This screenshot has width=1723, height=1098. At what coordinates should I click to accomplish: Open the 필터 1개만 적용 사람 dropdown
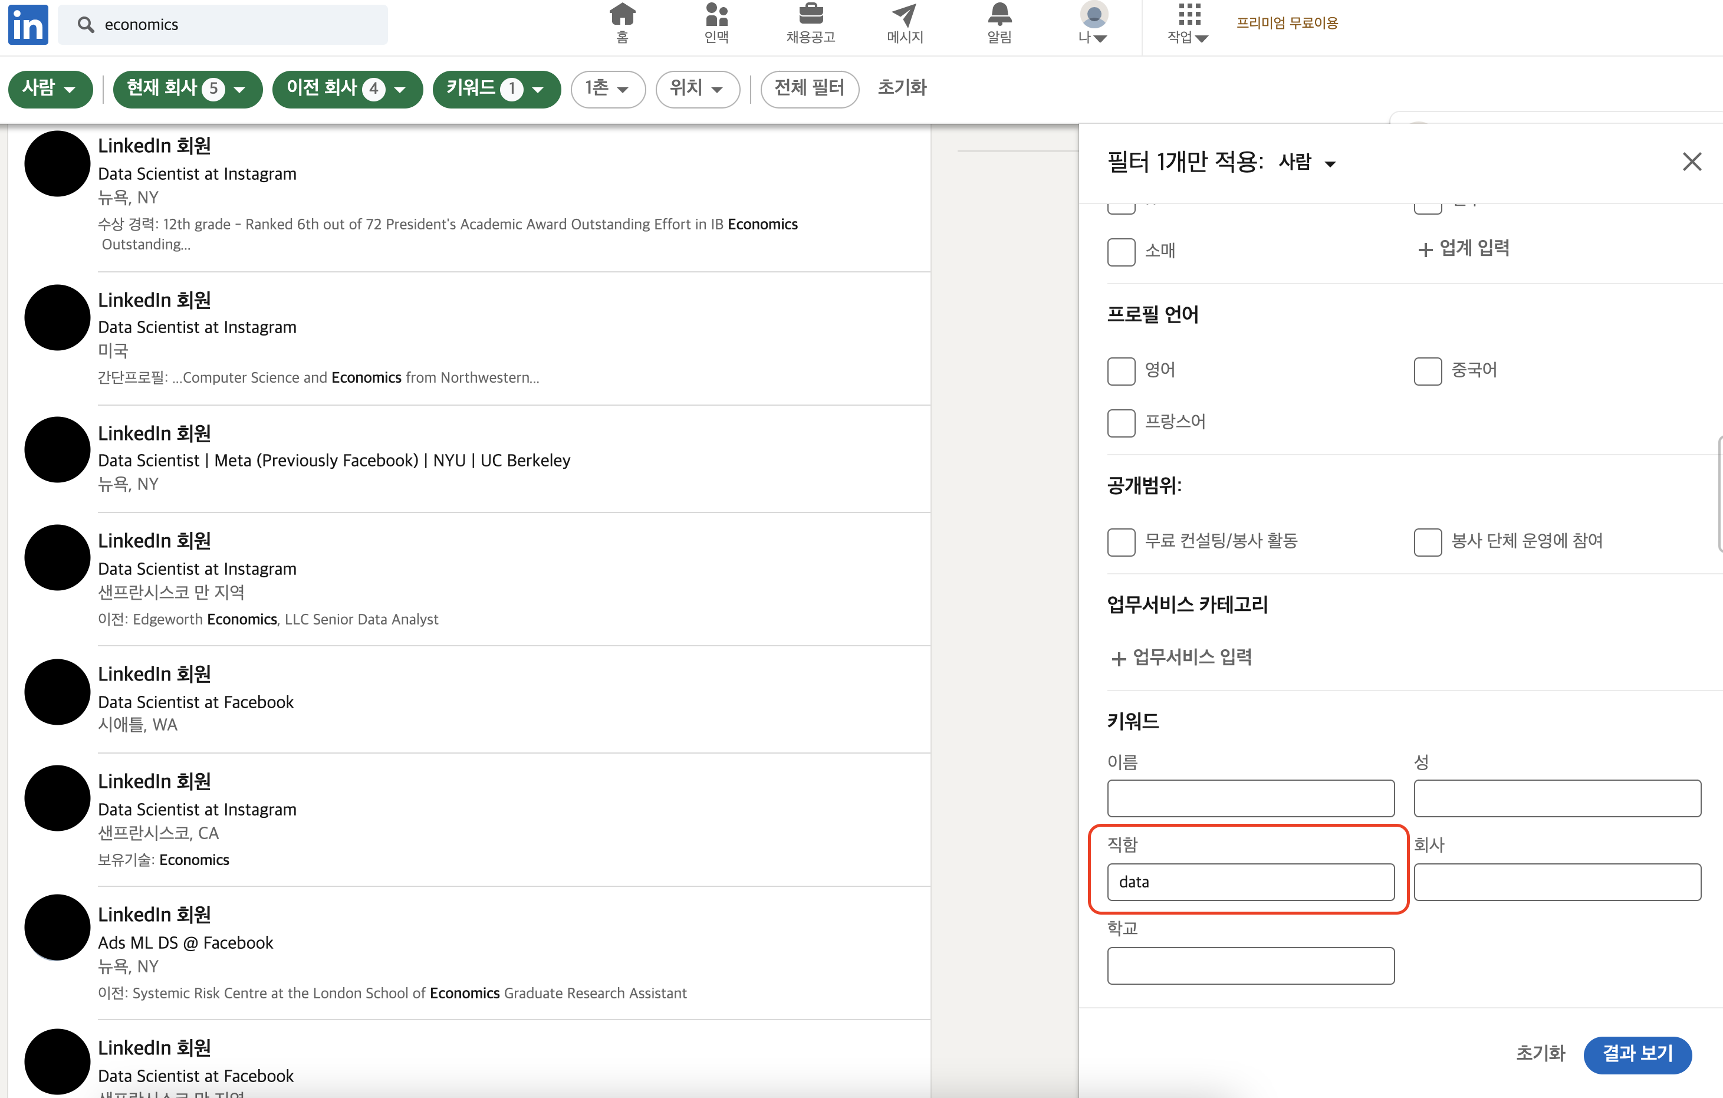(x=1307, y=163)
